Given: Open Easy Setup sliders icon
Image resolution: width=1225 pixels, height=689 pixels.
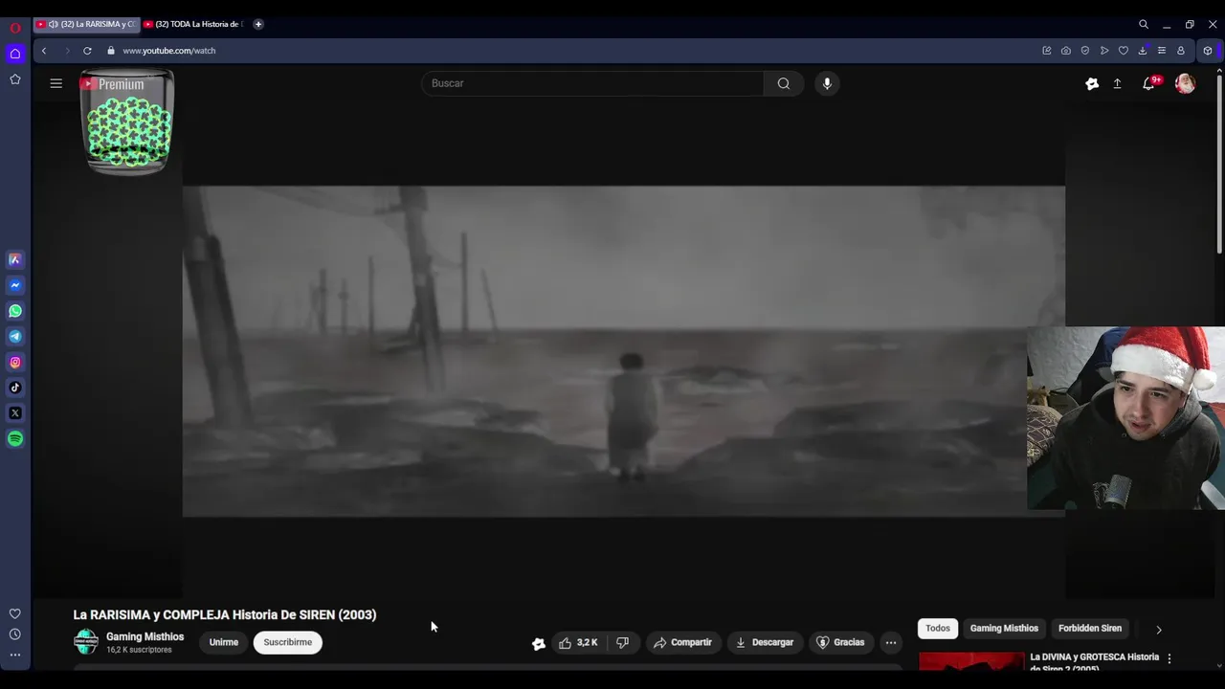Looking at the screenshot, I should coord(1161,51).
